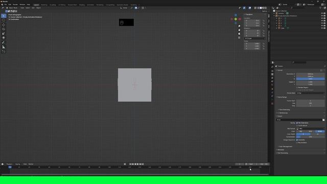Set Color Depth to 16
327x184 pixels.
(x=318, y=134)
